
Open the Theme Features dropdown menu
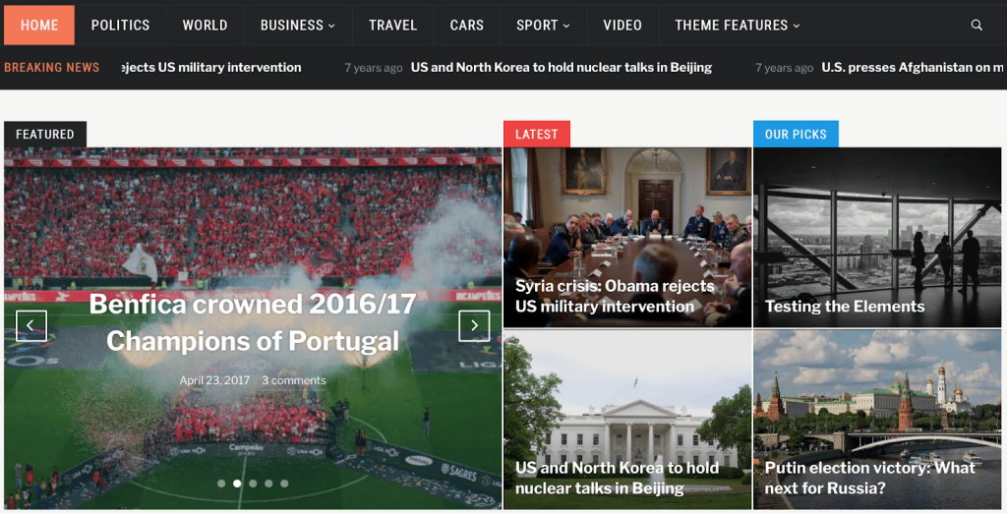pyautogui.click(x=738, y=25)
